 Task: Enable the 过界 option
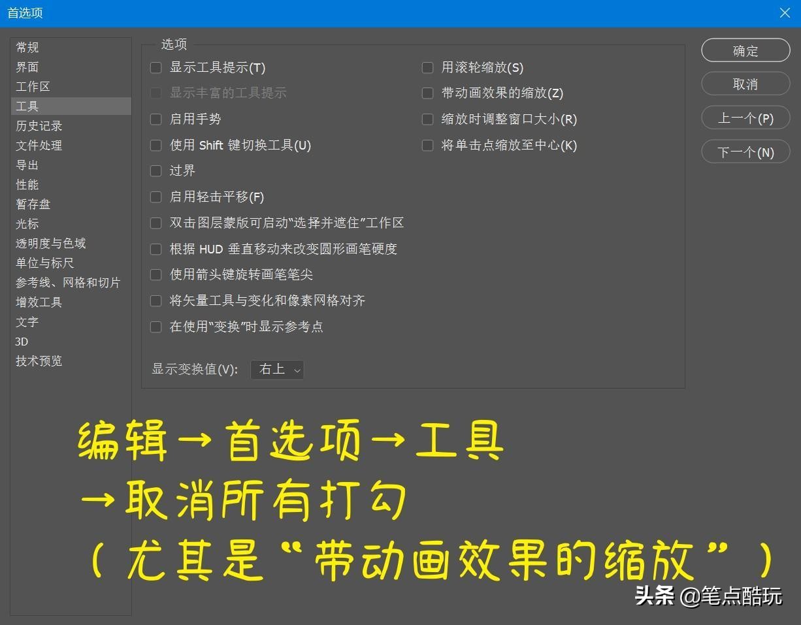155,170
